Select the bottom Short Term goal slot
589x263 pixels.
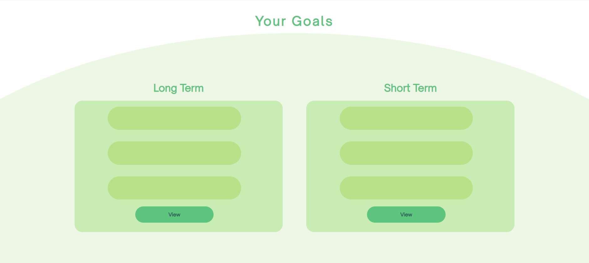pyautogui.click(x=406, y=188)
